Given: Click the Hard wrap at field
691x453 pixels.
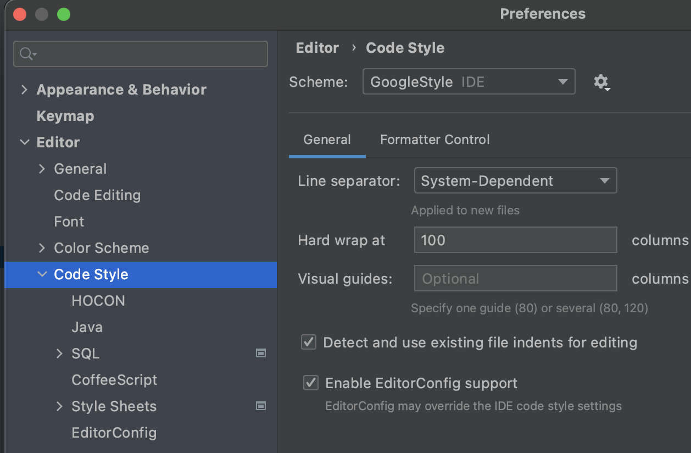Looking at the screenshot, I should coord(515,240).
